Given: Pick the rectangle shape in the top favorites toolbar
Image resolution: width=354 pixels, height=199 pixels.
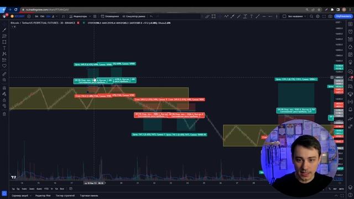Looking at the screenshot, I should point(214,16).
